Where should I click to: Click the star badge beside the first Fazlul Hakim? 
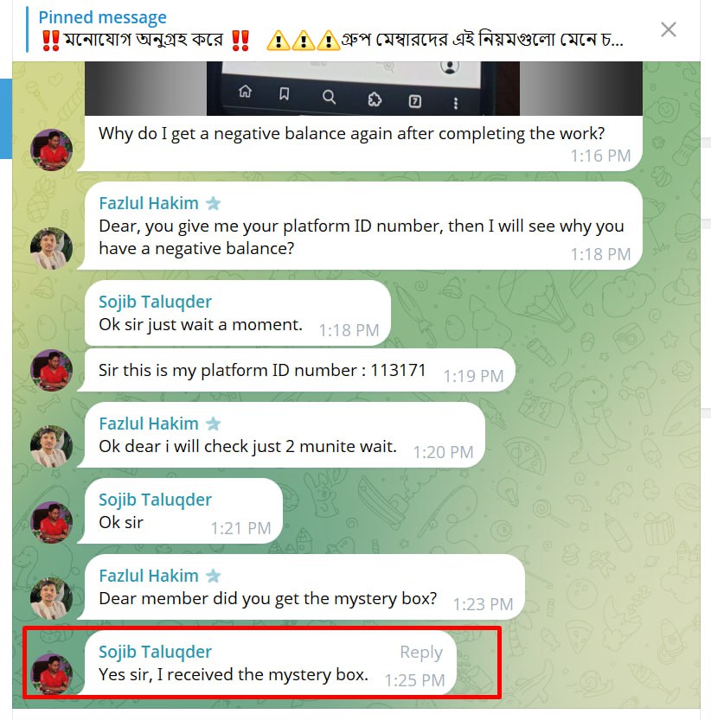coord(213,203)
